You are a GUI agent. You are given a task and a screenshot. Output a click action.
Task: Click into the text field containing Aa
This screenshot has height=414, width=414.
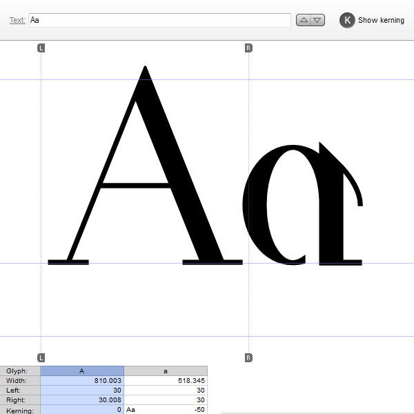tap(159, 20)
